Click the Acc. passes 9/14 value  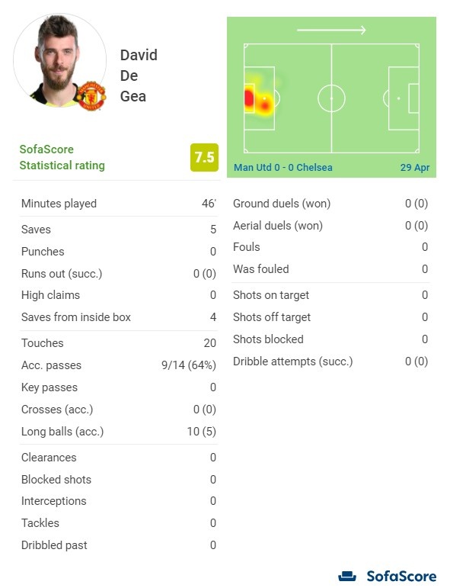pos(189,365)
